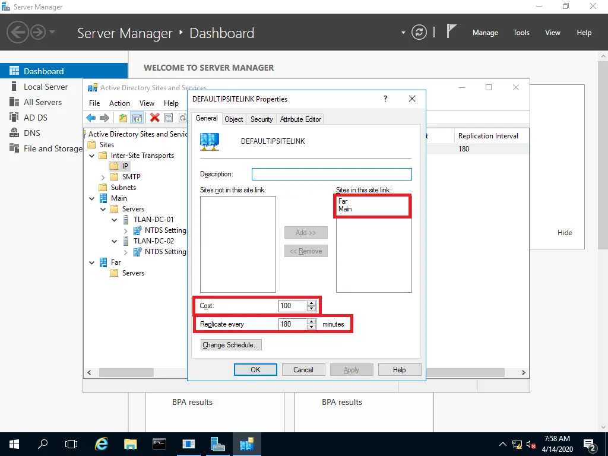The width and height of the screenshot is (608, 456).
Task: Open the Action Center notification icon
Action: (589, 444)
